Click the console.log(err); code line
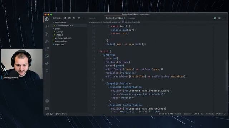 pyautogui.click(x=123, y=30)
